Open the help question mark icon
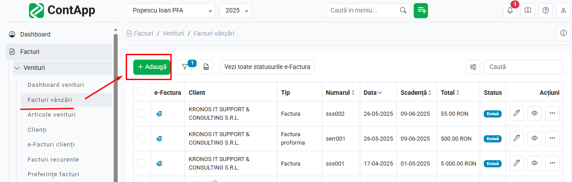 tap(546, 11)
